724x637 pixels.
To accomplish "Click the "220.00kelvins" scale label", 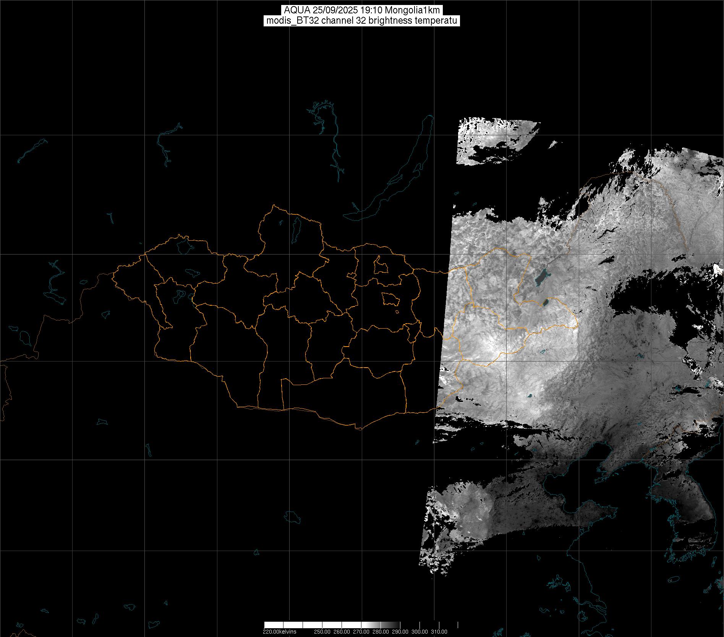I will click(x=280, y=632).
